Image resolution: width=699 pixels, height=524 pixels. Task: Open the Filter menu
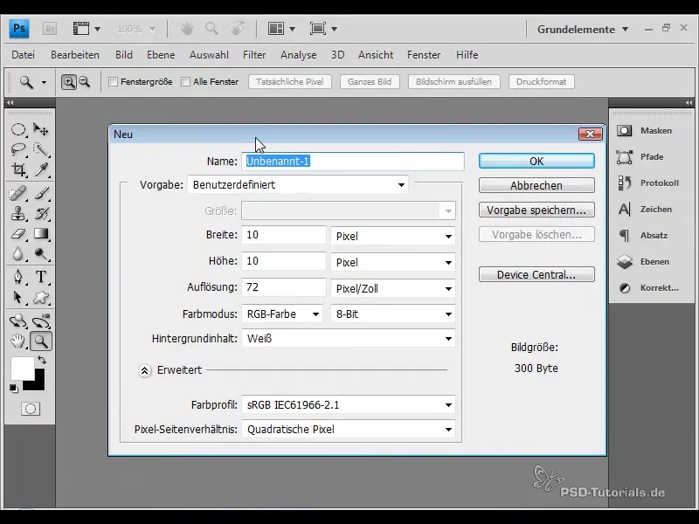pos(254,55)
